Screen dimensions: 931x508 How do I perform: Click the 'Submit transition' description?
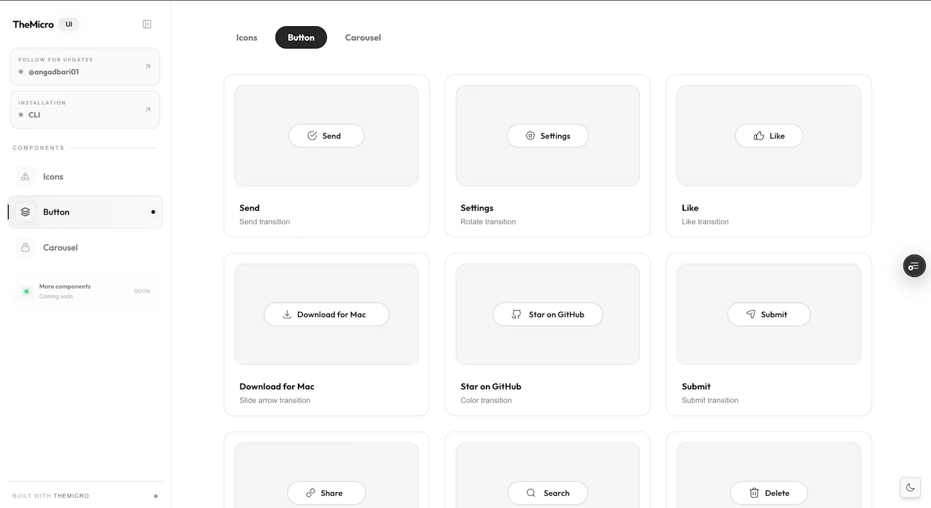710,400
